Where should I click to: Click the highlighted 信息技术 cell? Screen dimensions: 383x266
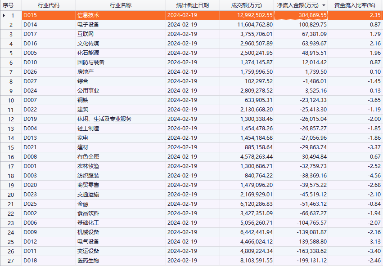[88, 15]
